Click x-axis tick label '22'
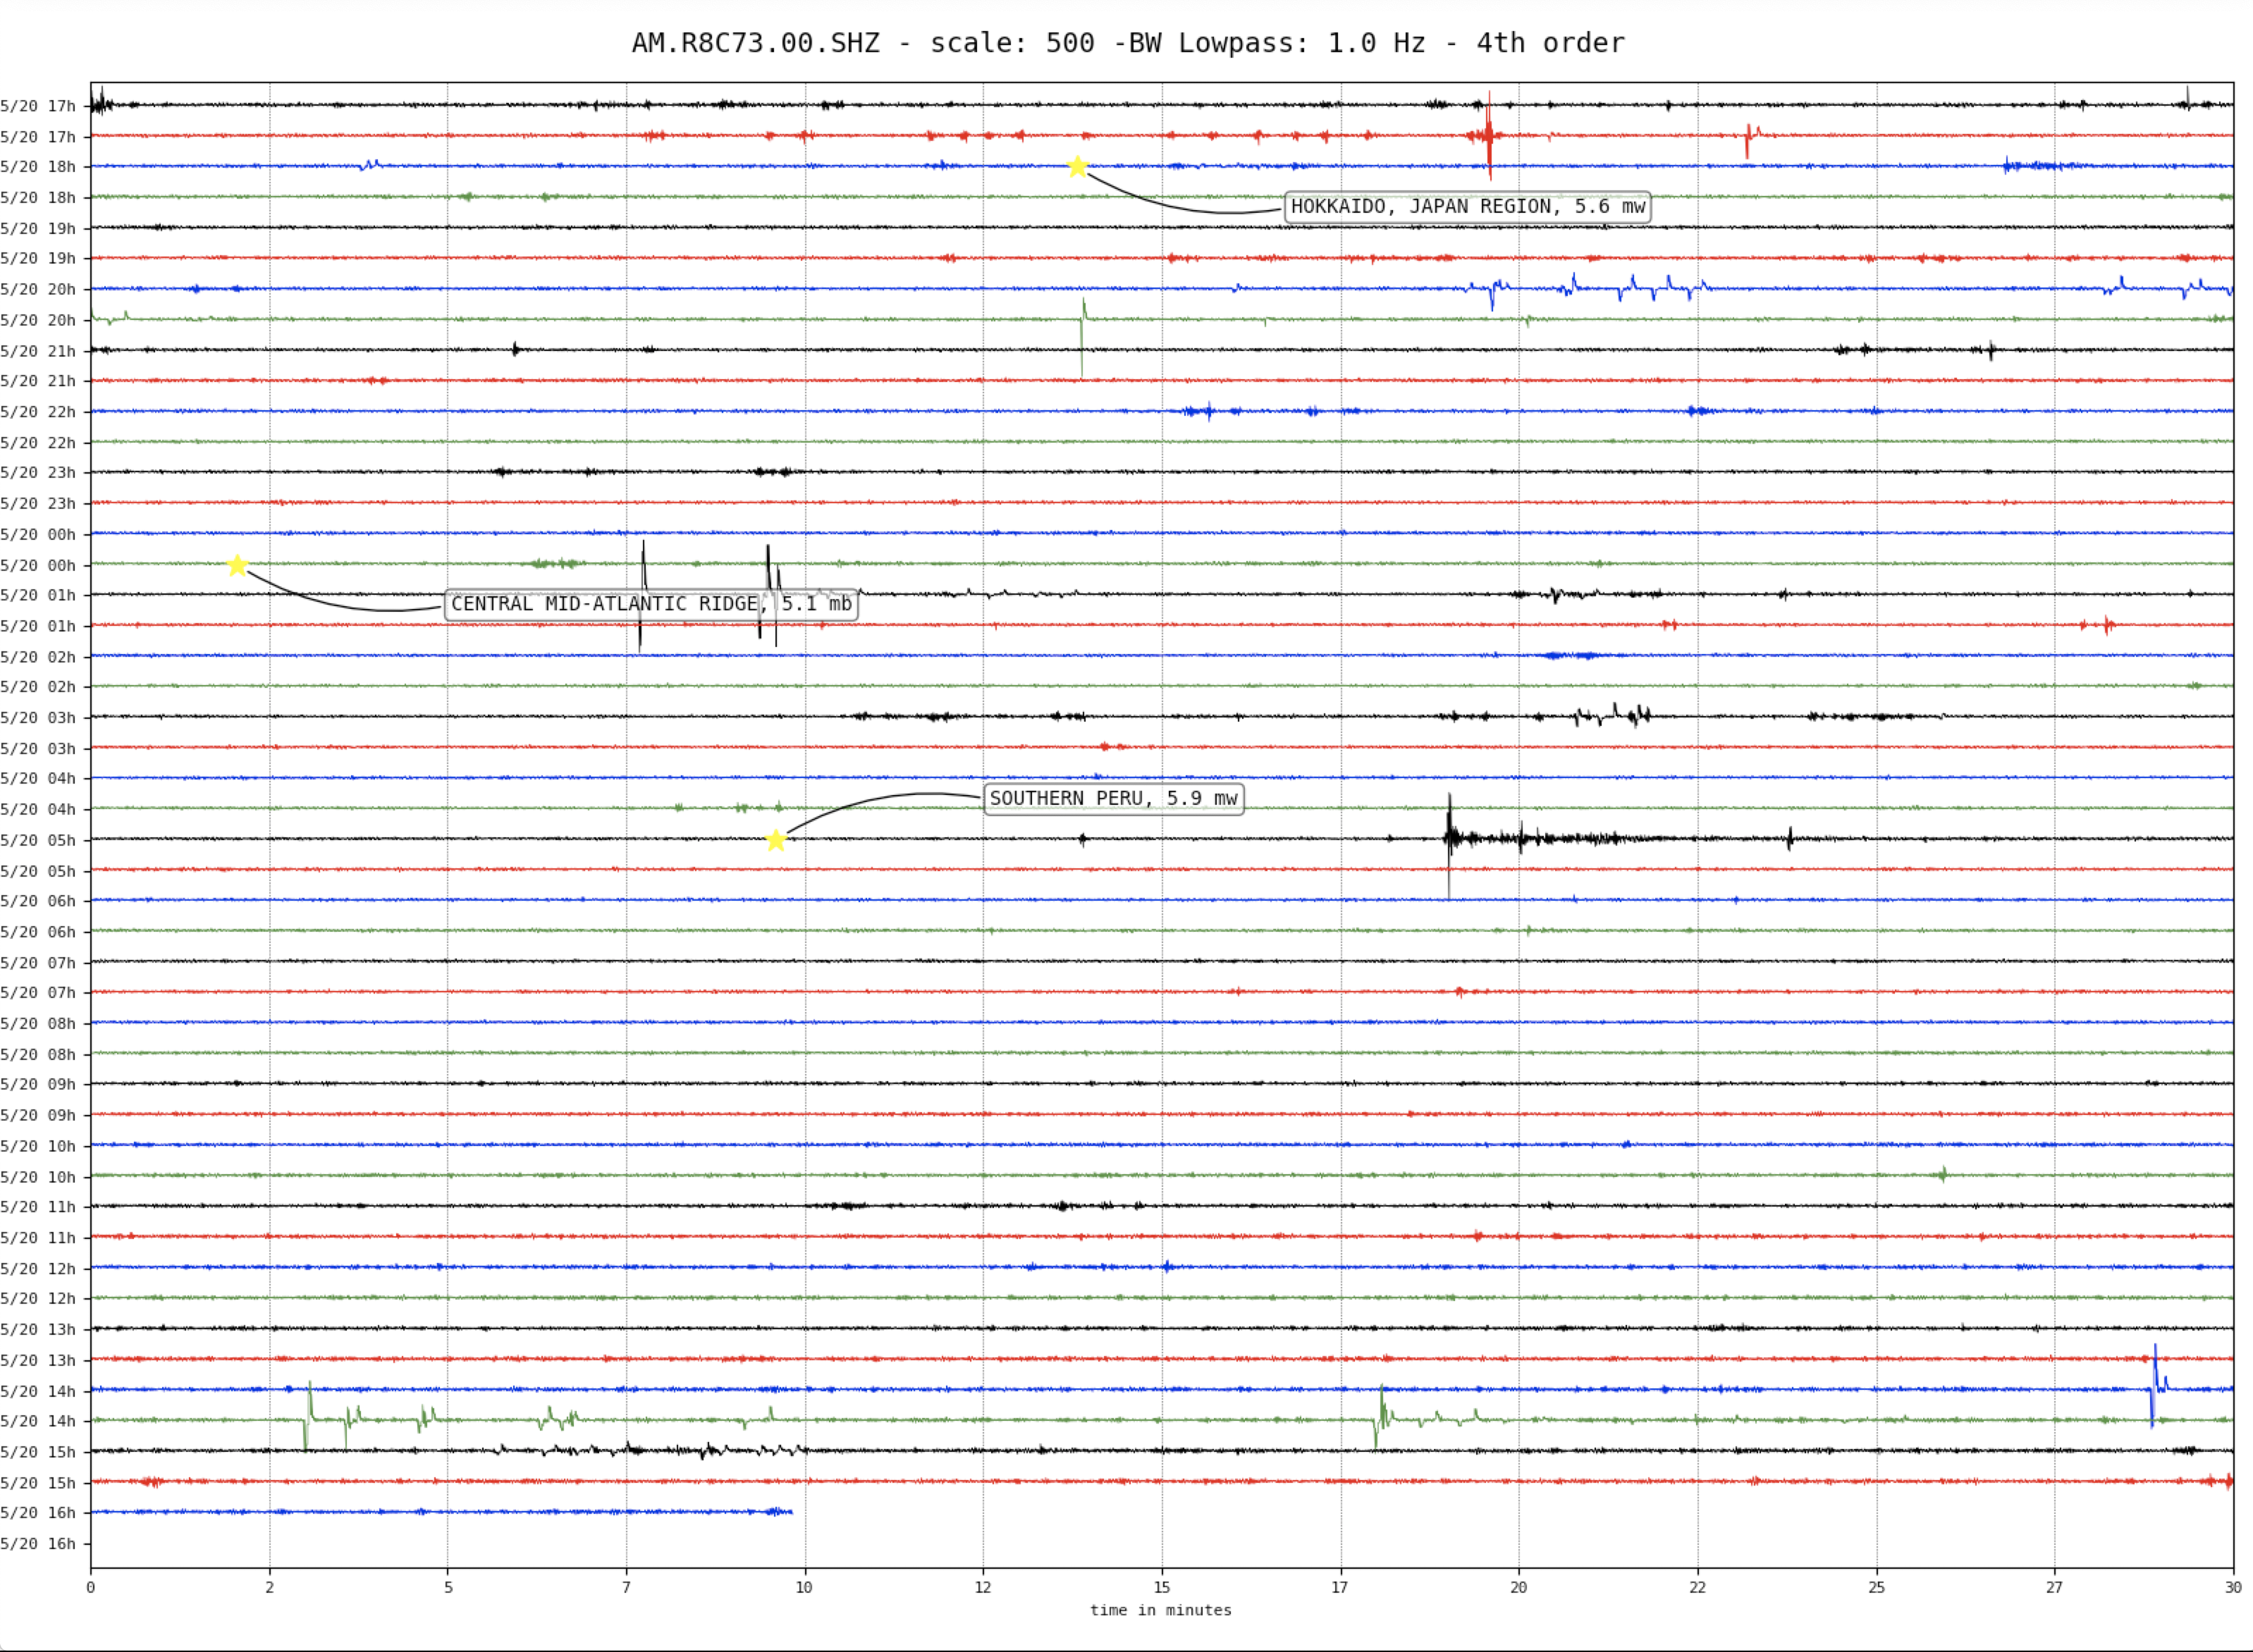The image size is (2253, 1652). click(1697, 1587)
